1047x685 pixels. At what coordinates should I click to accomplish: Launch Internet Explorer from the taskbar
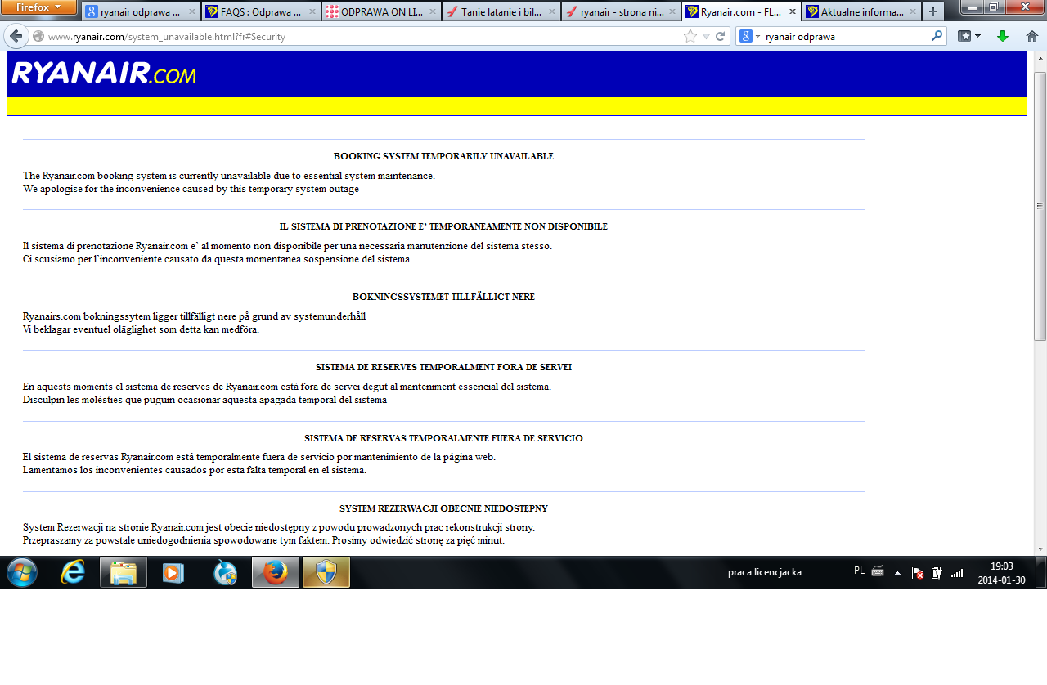point(73,572)
